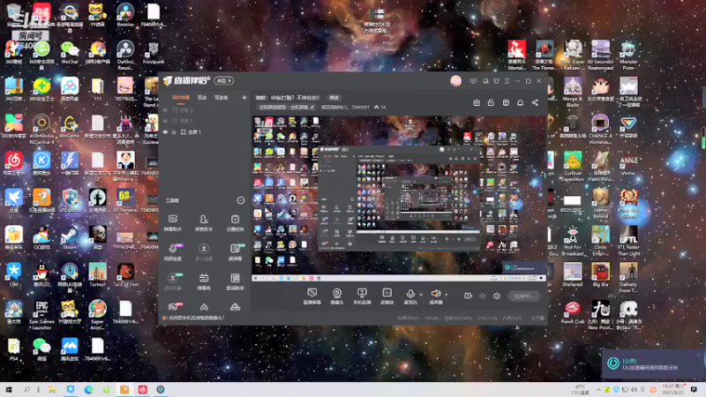Open Monster Prom desktop shortcut
The width and height of the screenshot is (706, 397).
tap(628, 55)
